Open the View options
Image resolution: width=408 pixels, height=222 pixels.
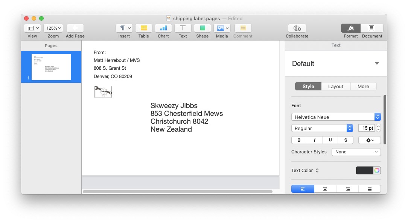[x=32, y=28]
